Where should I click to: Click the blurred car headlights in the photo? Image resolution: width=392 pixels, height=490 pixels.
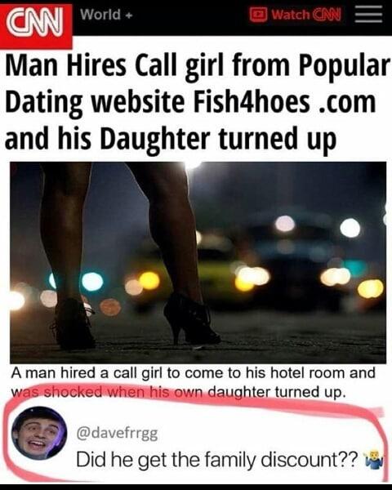[253, 277]
